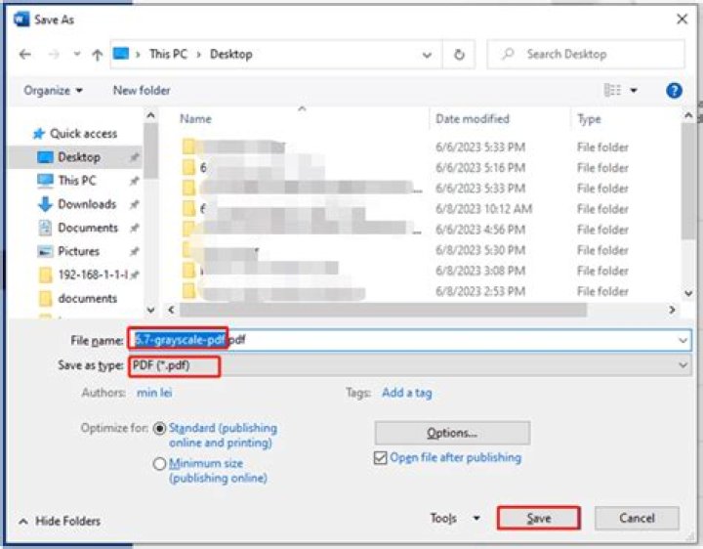Screen dimensions: 703x549
Task: Open Pictures in navigation pane
Action: (68, 251)
